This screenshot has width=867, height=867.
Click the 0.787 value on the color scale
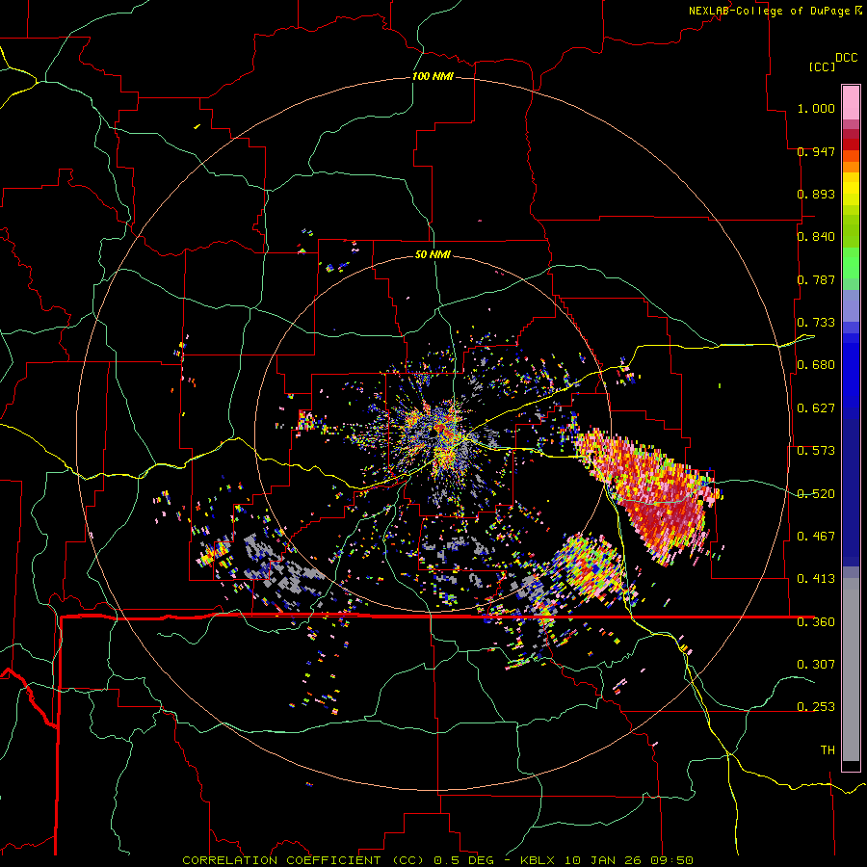[816, 279]
